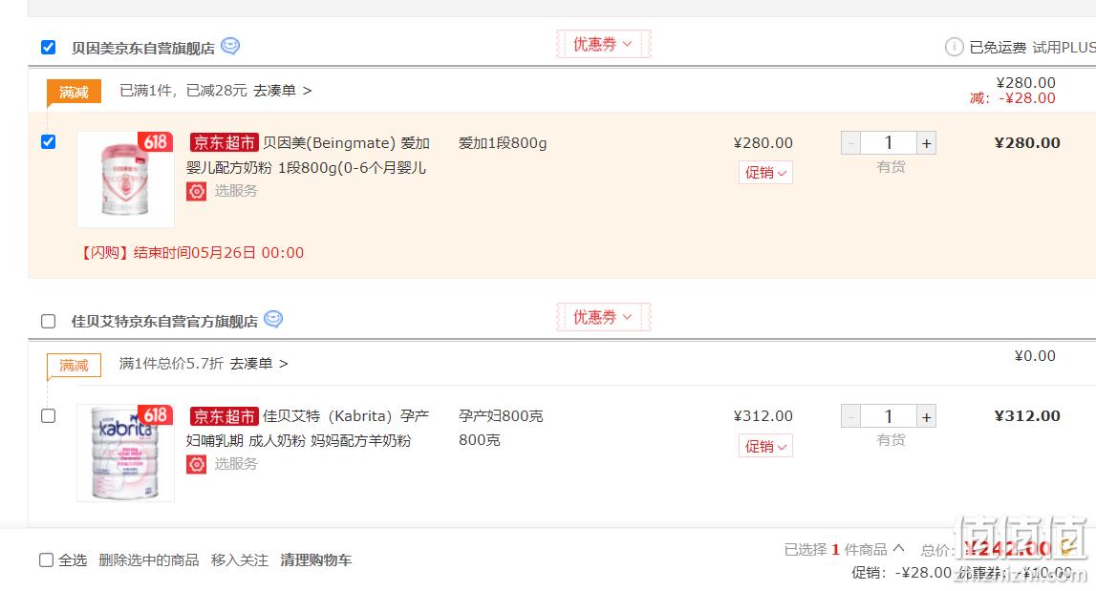Check the Kabrita milk powder item checkbox

48,415
